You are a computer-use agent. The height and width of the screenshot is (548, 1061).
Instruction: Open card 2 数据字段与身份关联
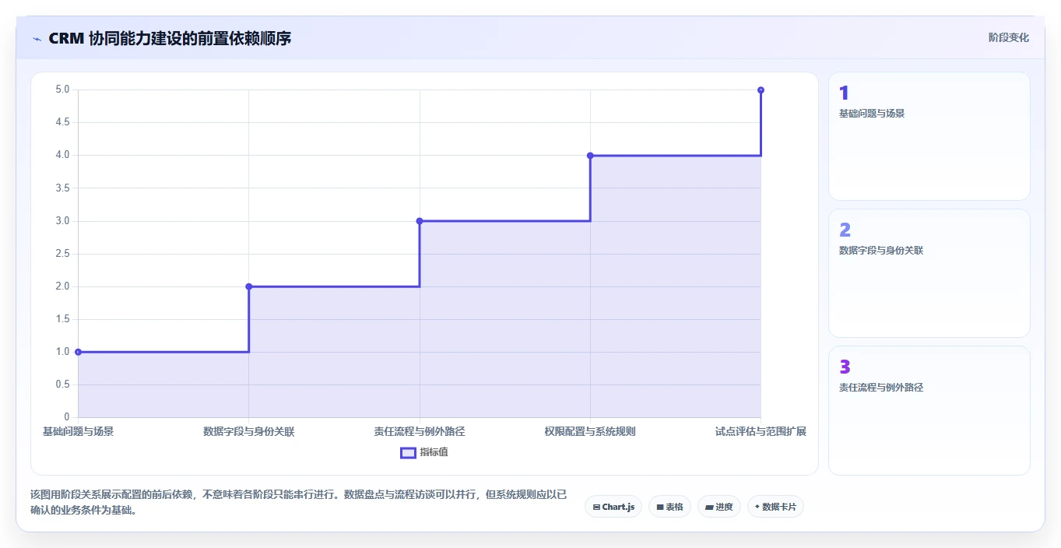click(929, 273)
